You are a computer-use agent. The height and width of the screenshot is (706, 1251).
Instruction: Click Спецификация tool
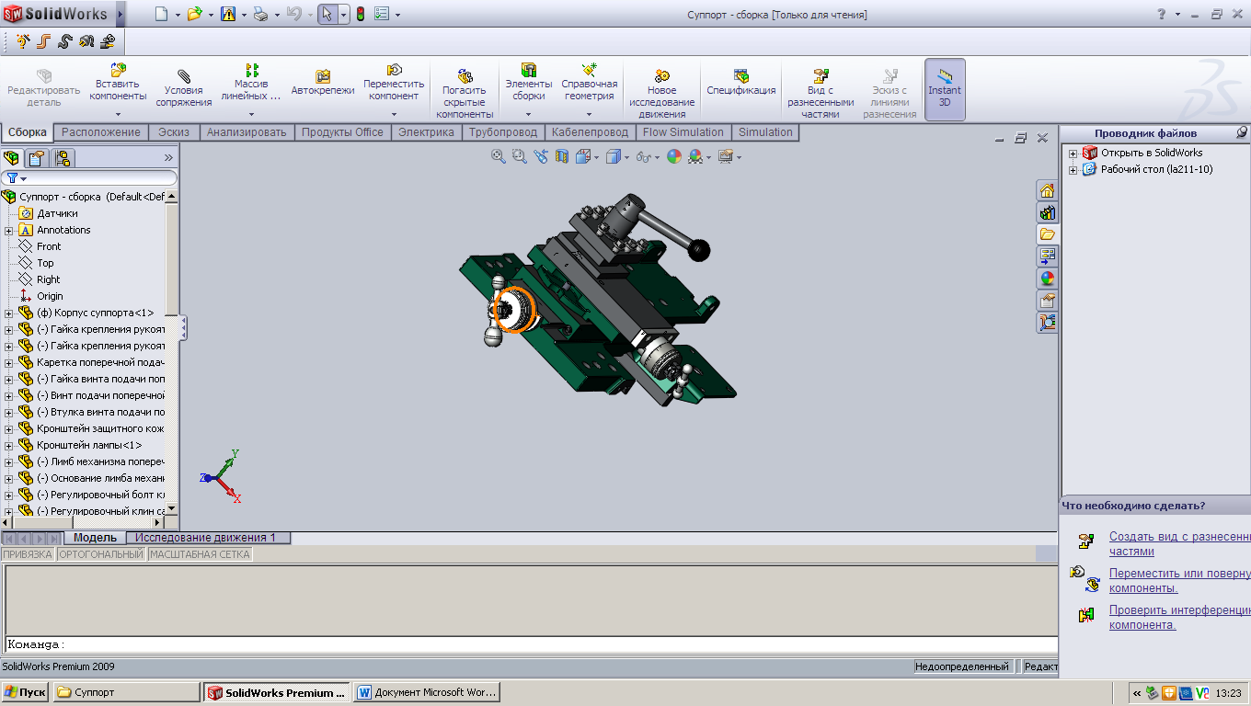741,83
